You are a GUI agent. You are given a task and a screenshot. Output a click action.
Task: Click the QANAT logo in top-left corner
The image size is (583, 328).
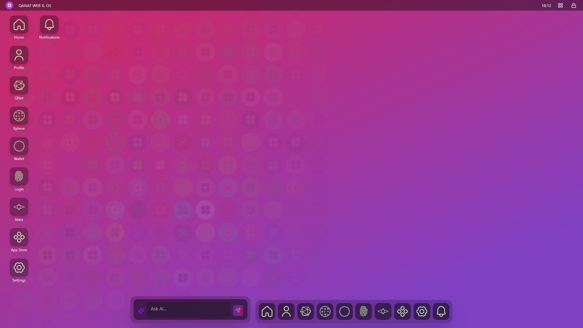click(9, 5)
